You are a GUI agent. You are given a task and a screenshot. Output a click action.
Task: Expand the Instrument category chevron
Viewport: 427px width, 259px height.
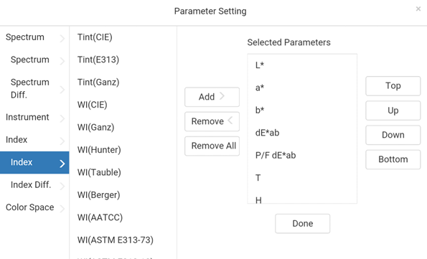point(62,118)
